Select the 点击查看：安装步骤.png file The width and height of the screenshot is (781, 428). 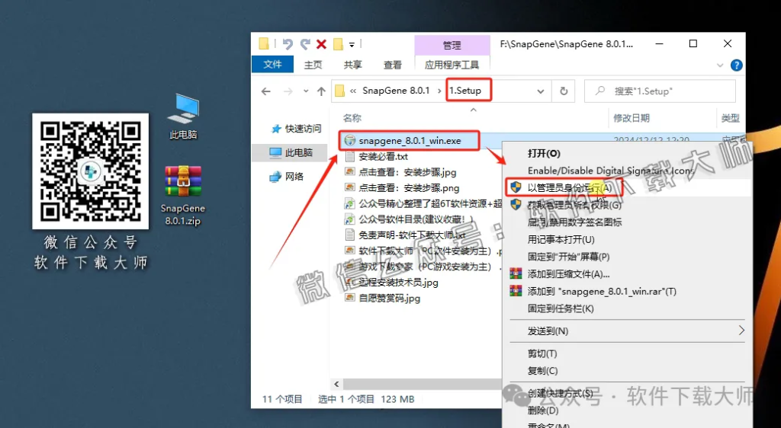click(x=409, y=188)
